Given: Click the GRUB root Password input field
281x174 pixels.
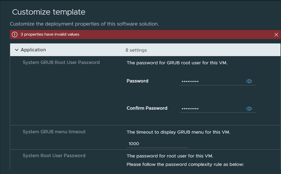Looking at the screenshot, I should tap(212, 81).
